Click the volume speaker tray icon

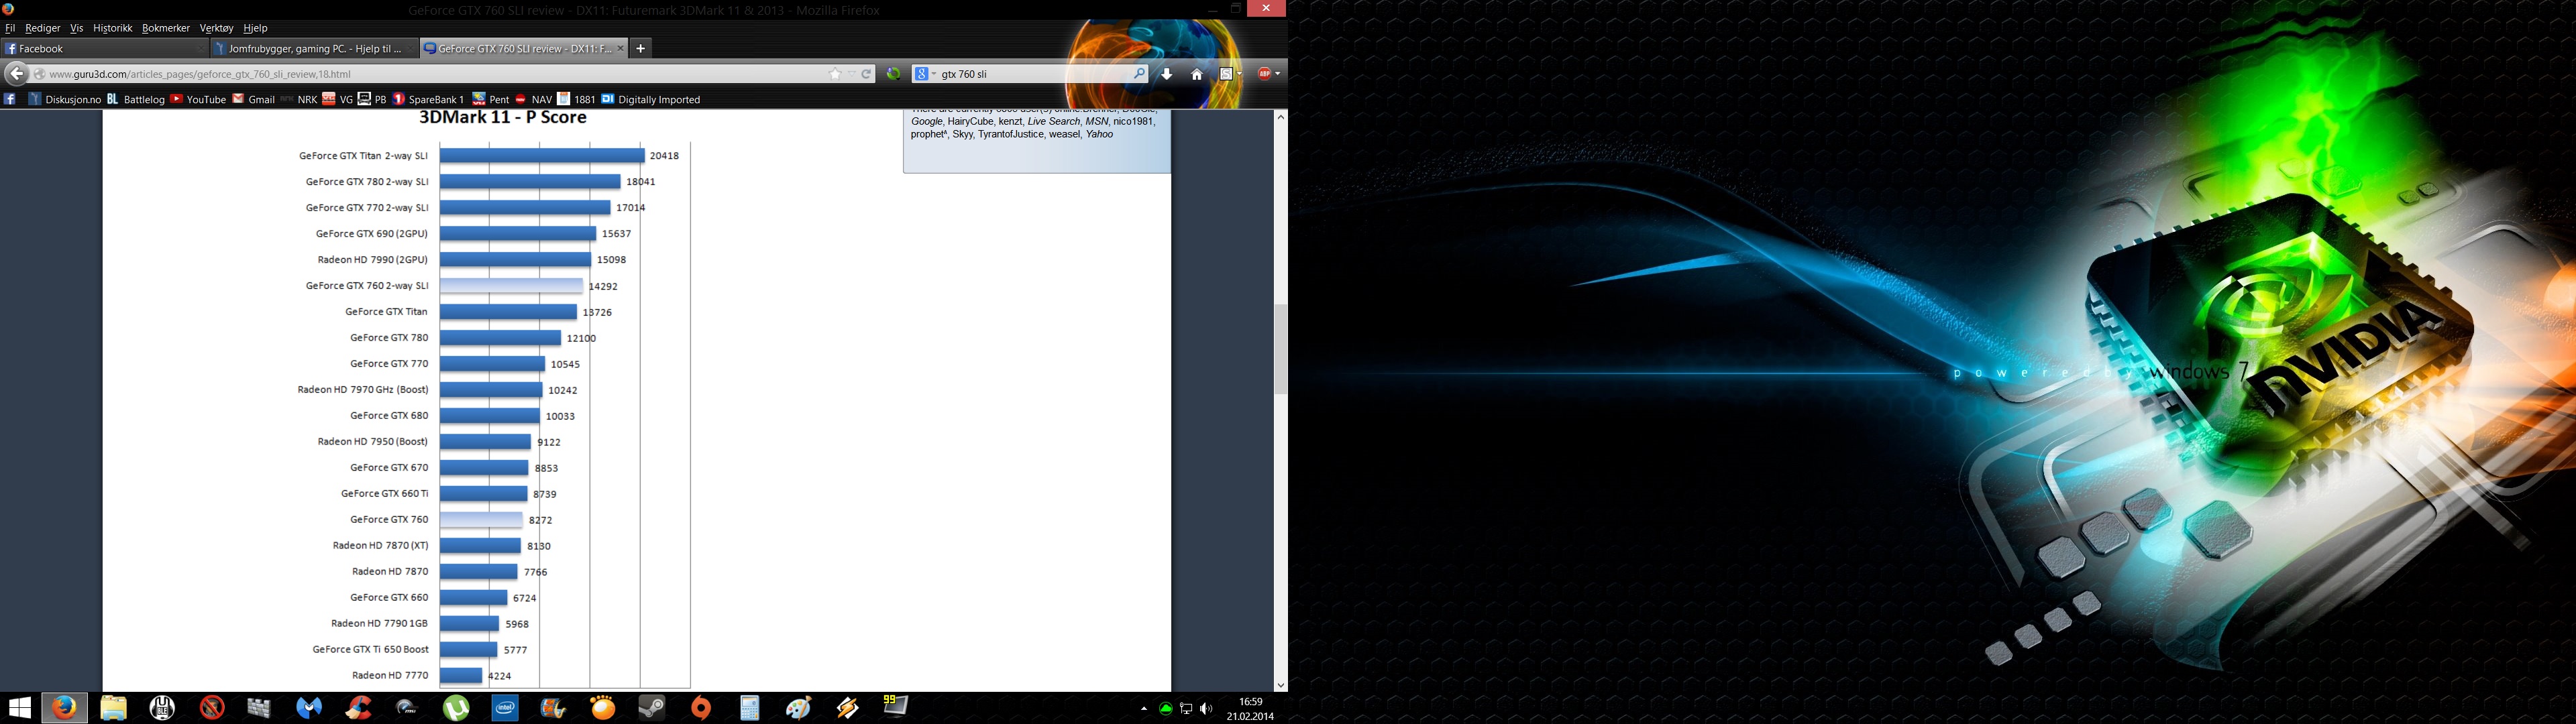pos(1206,709)
